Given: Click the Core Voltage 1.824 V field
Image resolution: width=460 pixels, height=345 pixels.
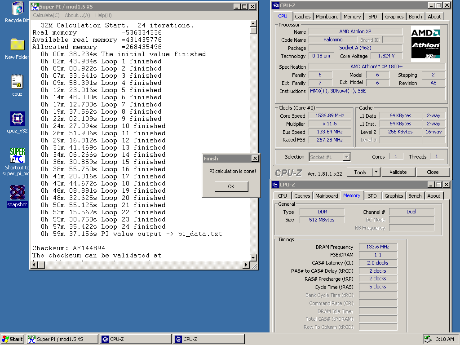Looking at the screenshot, I should coord(386,56).
